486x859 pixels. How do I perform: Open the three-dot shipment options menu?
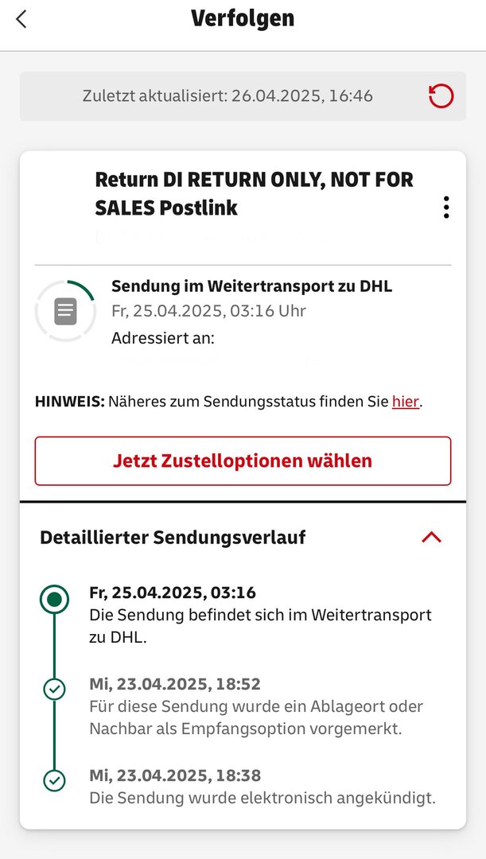click(x=446, y=207)
